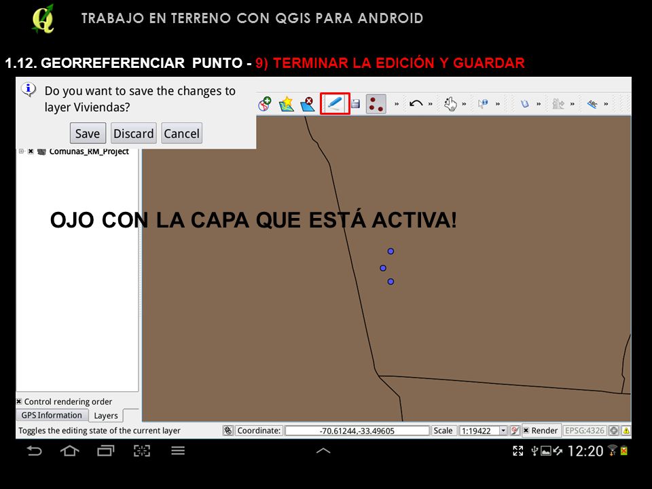Click the Save button in the dialog
The width and height of the screenshot is (652, 489).
click(x=88, y=133)
